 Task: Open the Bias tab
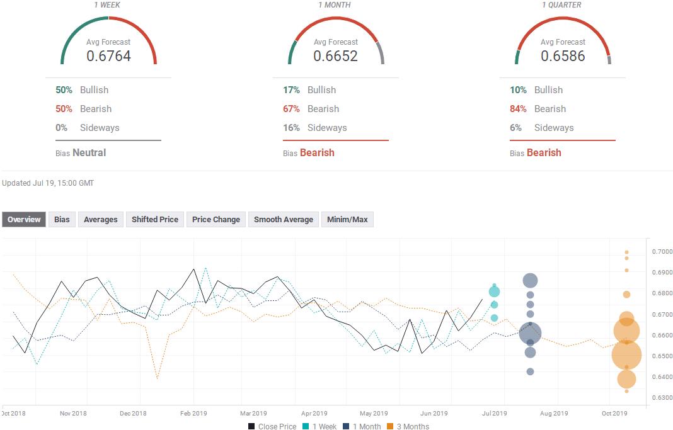pos(62,220)
